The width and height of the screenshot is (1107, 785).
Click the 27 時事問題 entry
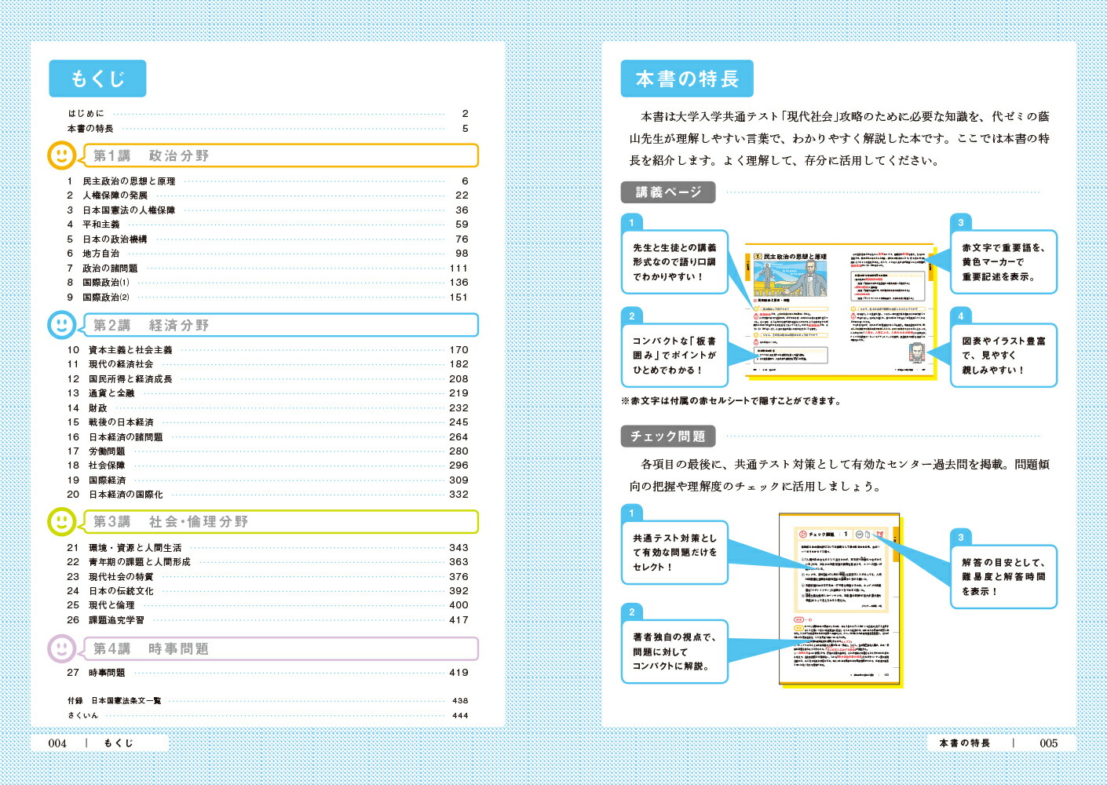pyautogui.click(x=268, y=673)
